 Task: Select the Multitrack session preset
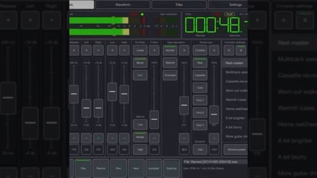[x=235, y=72]
